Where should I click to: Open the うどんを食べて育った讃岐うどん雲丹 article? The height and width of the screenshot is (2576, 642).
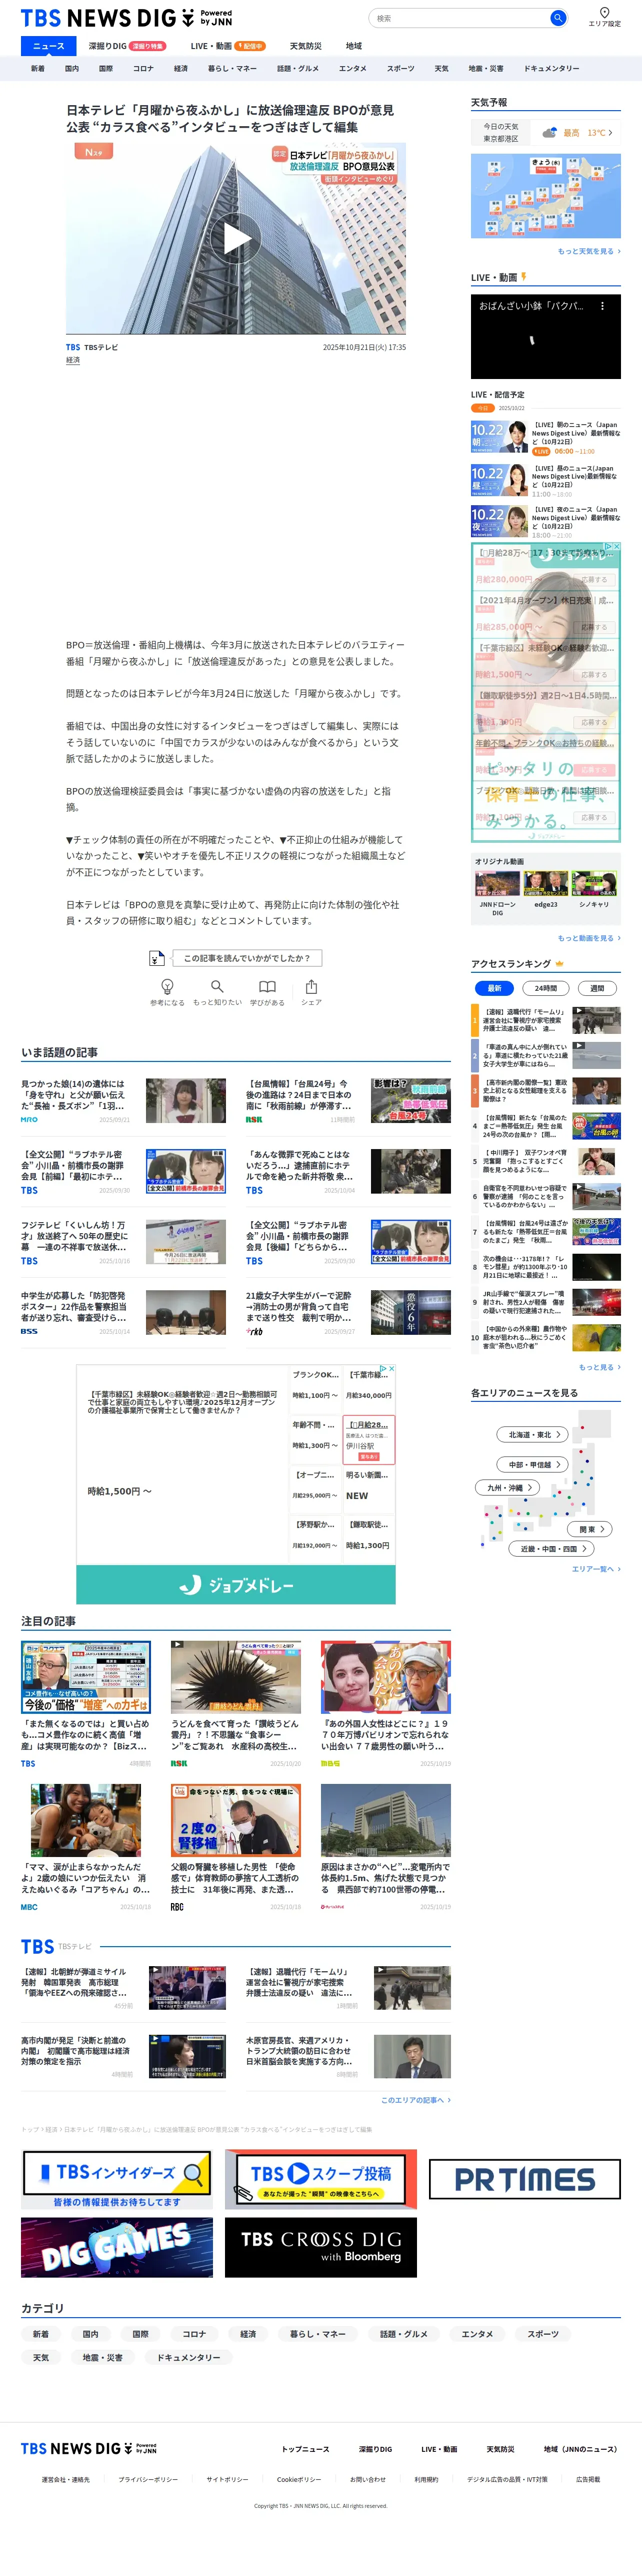[235, 1703]
